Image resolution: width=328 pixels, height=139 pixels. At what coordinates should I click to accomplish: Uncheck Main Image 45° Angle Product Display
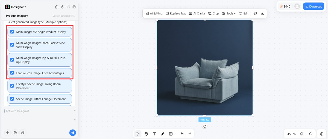(x=12, y=32)
